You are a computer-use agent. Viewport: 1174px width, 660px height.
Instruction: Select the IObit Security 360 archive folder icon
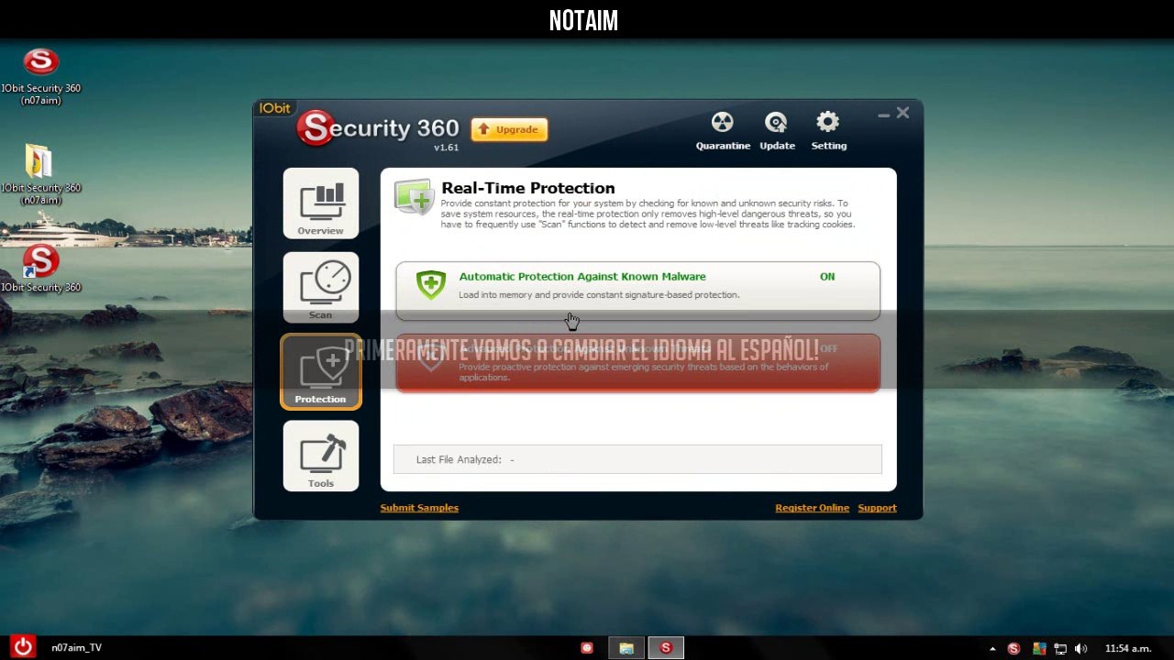pyautogui.click(x=40, y=174)
